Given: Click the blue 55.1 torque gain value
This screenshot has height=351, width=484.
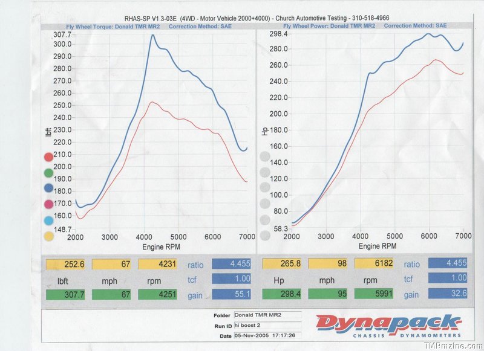Looking at the screenshot, I should coord(232,294).
